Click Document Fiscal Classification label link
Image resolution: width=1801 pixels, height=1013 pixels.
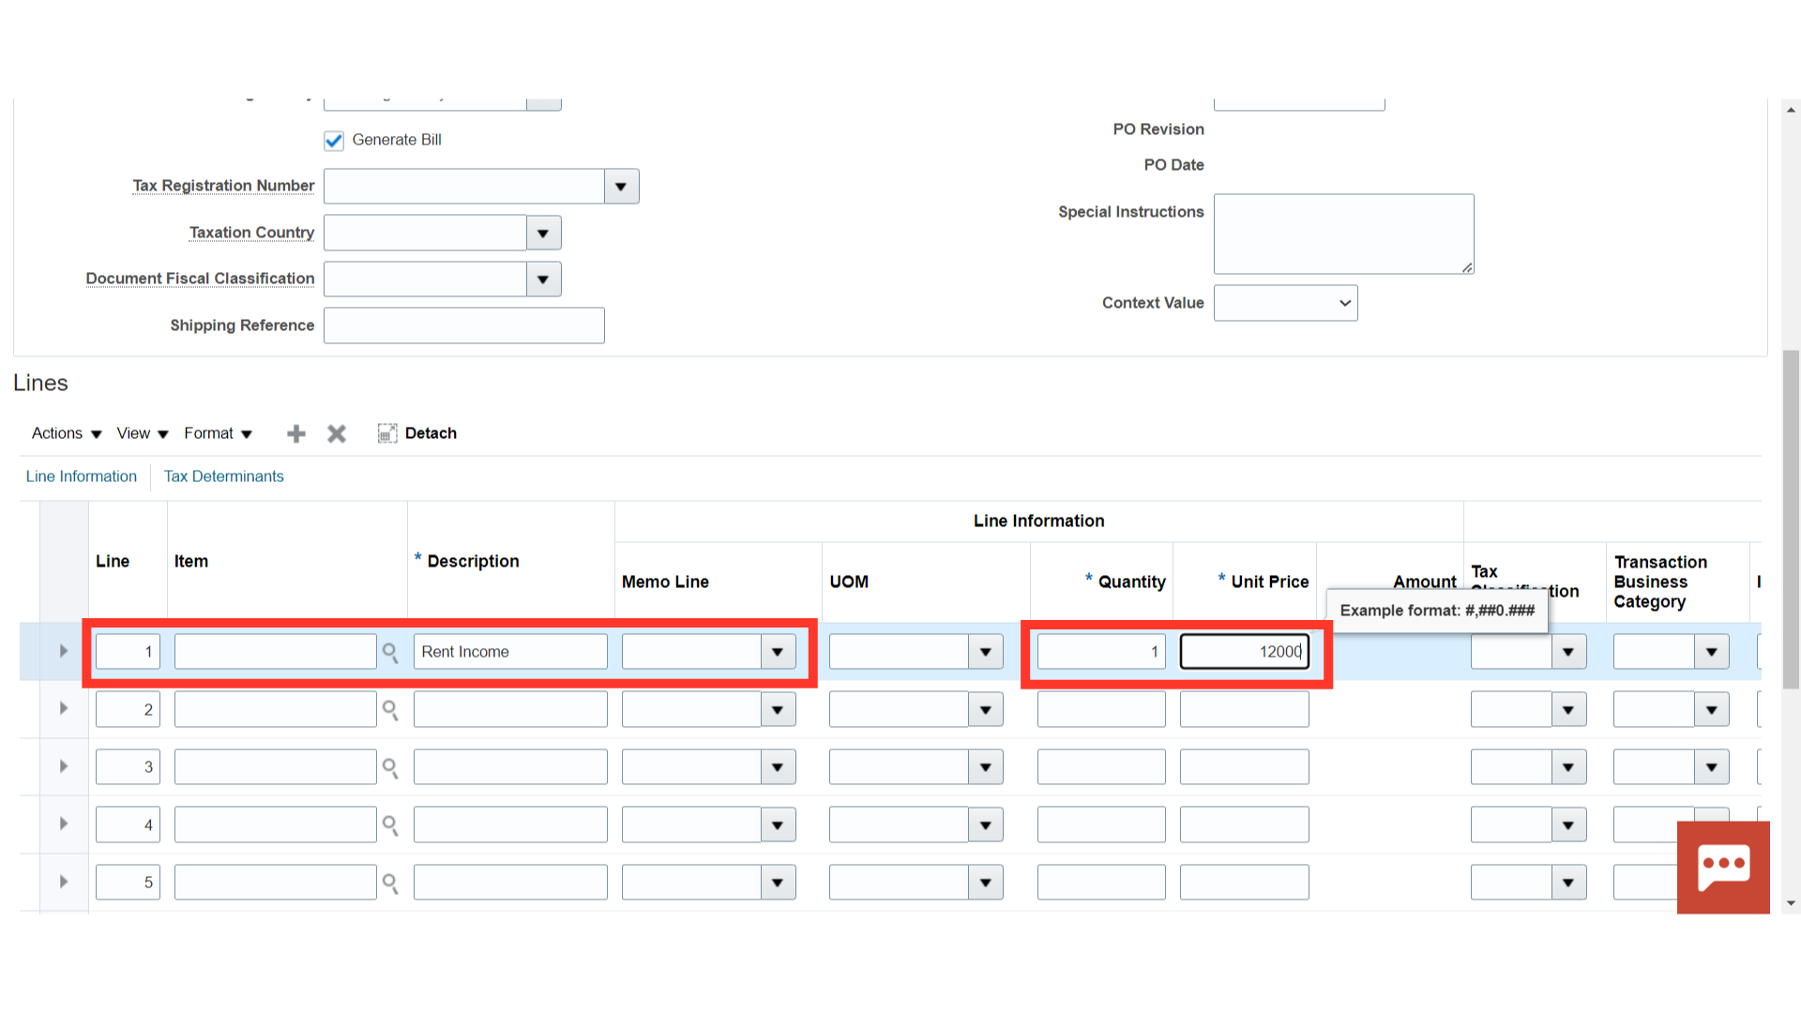[x=200, y=279]
